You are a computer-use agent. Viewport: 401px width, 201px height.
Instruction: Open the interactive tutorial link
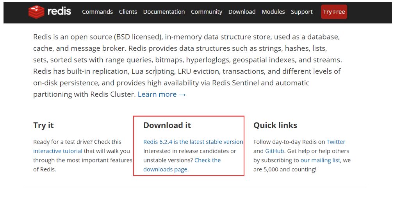(x=58, y=151)
